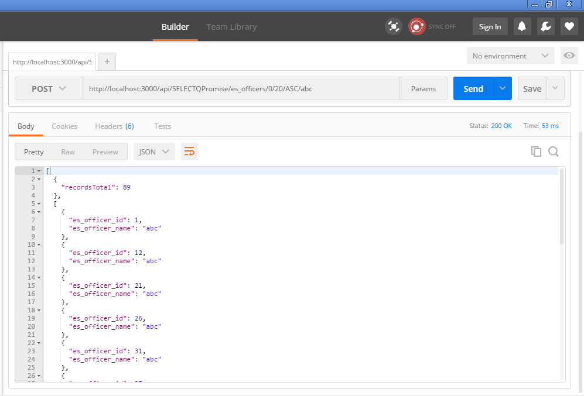This screenshot has width=584, height=396.
Task: Click the 53 ms time value
Action: click(550, 126)
